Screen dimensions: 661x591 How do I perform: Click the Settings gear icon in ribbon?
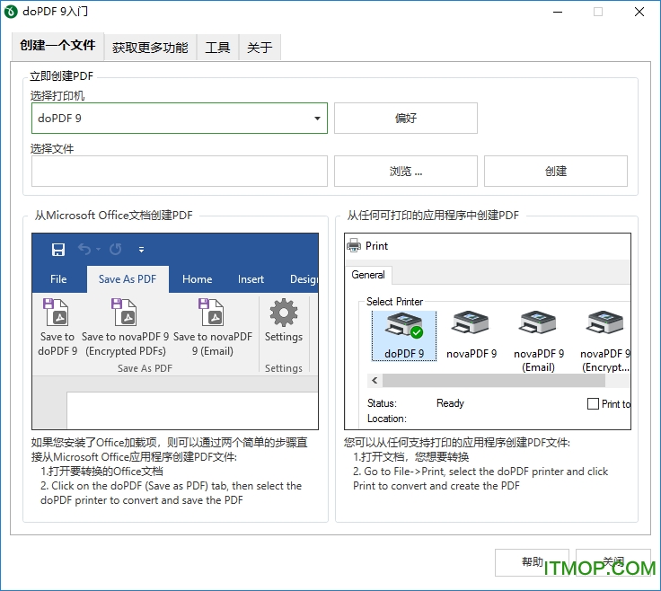click(x=284, y=314)
